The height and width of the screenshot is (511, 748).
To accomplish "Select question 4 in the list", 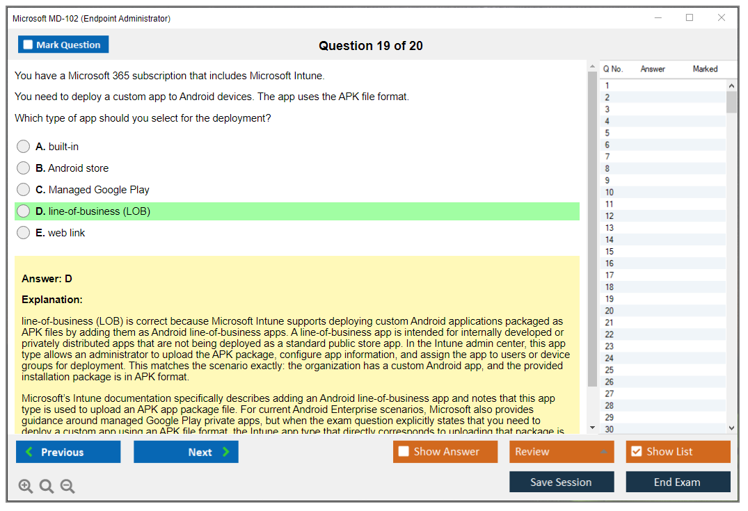I will click(x=663, y=121).
